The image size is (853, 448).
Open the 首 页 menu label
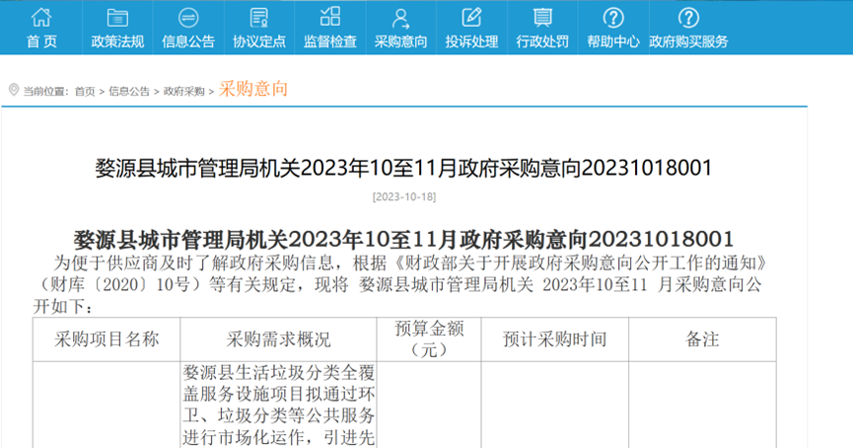coord(41,41)
